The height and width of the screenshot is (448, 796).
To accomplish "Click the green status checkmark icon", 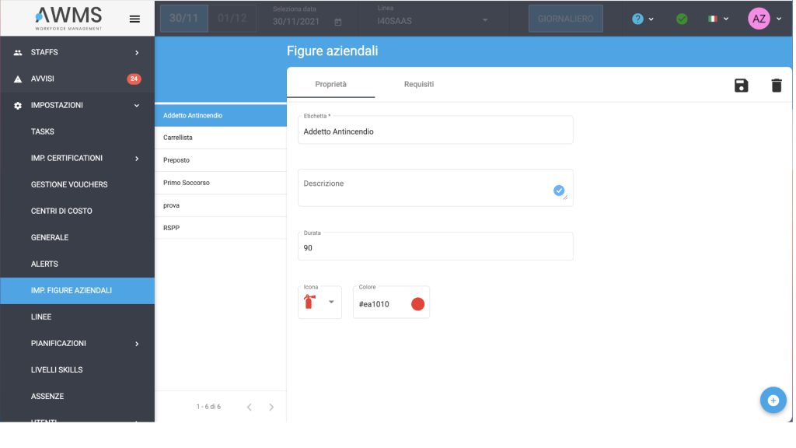I will pyautogui.click(x=682, y=19).
